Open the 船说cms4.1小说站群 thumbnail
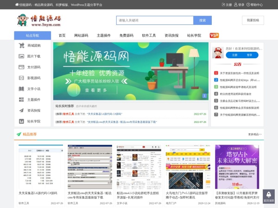The image size is (278, 208). coord(139,166)
